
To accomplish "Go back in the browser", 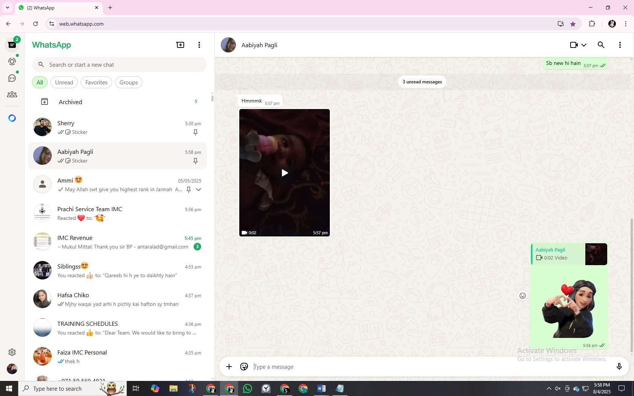I will pyautogui.click(x=8, y=24).
